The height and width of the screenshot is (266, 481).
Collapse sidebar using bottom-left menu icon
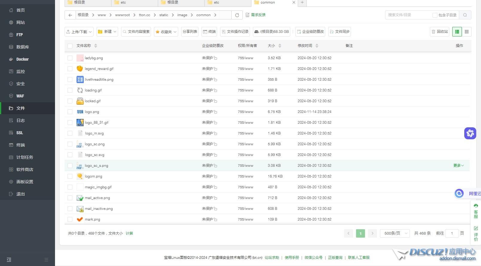(9, 260)
